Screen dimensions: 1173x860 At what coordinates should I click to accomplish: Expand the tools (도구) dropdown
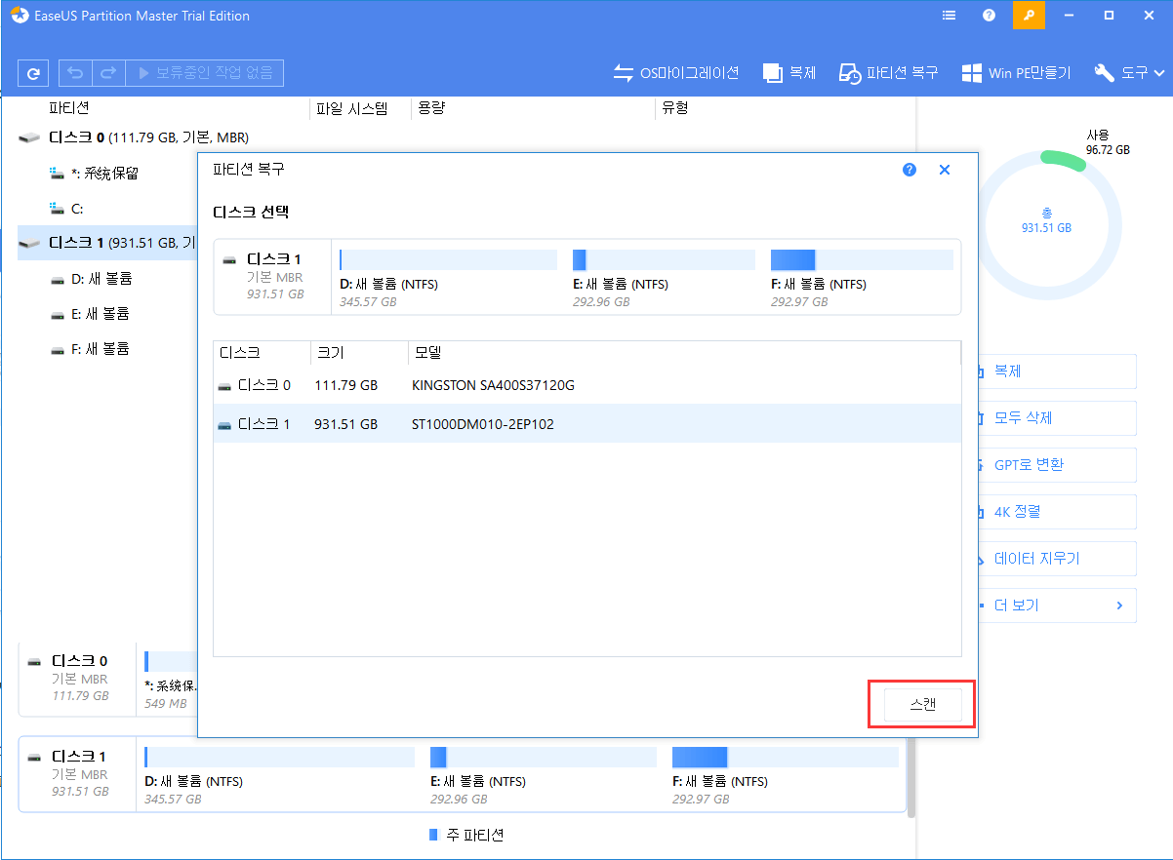pos(1130,73)
